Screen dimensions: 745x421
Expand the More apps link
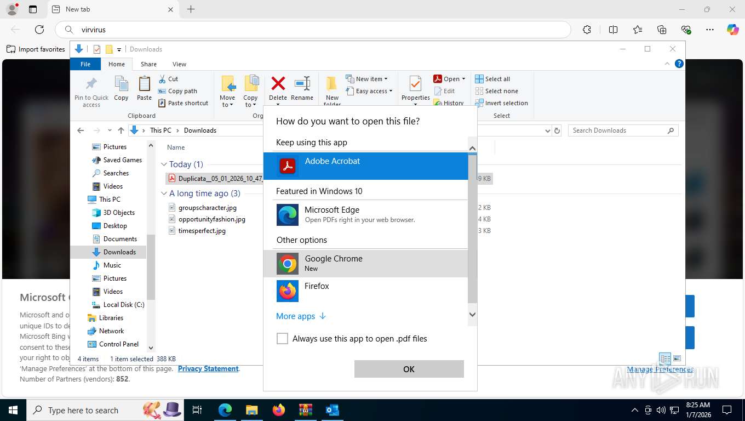point(301,316)
